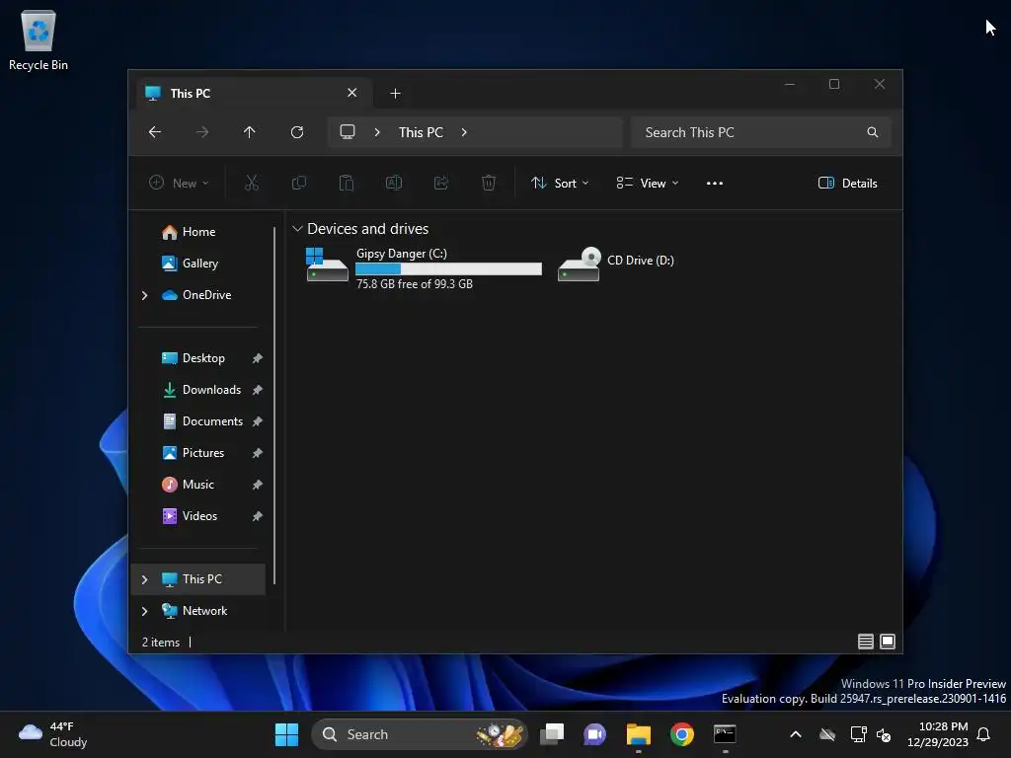Open a new tab with plus button
Image resolution: width=1011 pixels, height=758 pixels.
click(x=395, y=94)
